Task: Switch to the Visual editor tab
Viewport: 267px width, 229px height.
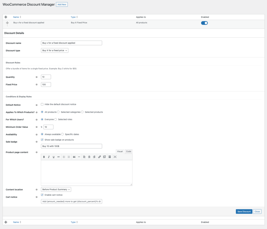Action: pyautogui.click(x=120, y=151)
